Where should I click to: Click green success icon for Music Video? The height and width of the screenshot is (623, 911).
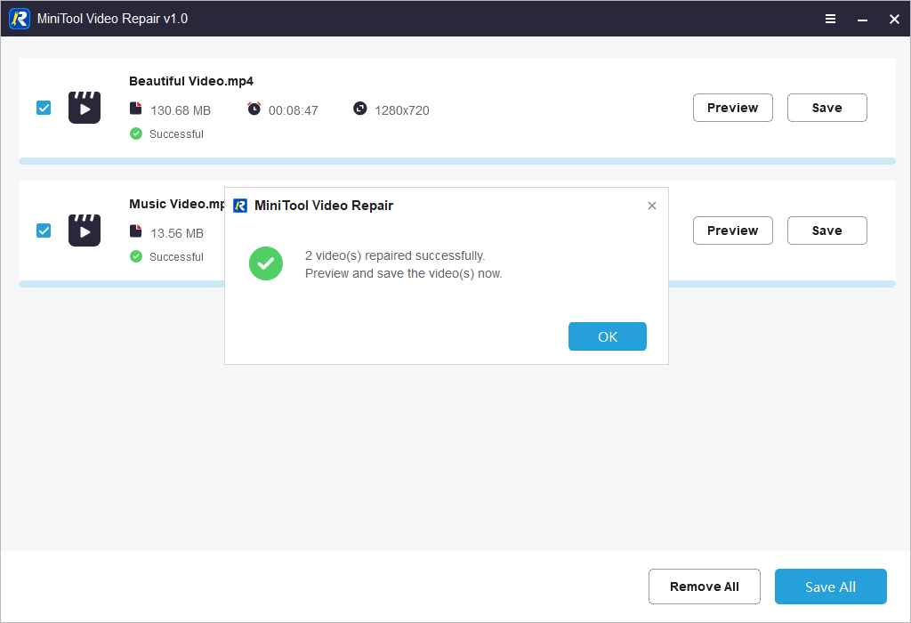(x=136, y=256)
